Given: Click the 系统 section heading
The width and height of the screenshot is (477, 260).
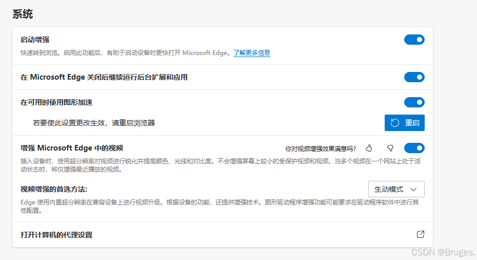Looking at the screenshot, I should pyautogui.click(x=23, y=14).
